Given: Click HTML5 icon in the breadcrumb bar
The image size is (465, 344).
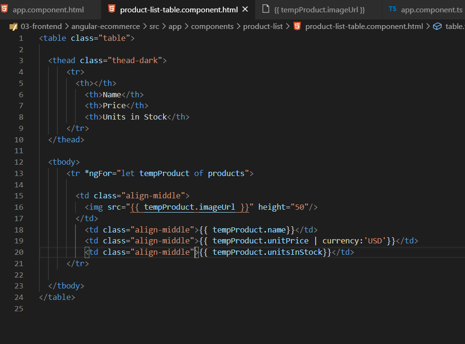Looking at the screenshot, I should (x=297, y=26).
